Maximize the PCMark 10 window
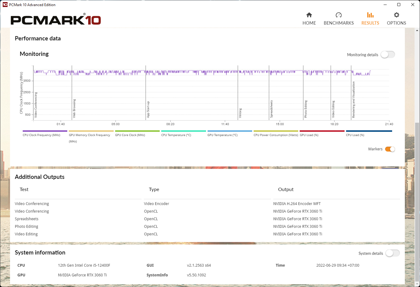This screenshot has width=420, height=287. [399, 5]
